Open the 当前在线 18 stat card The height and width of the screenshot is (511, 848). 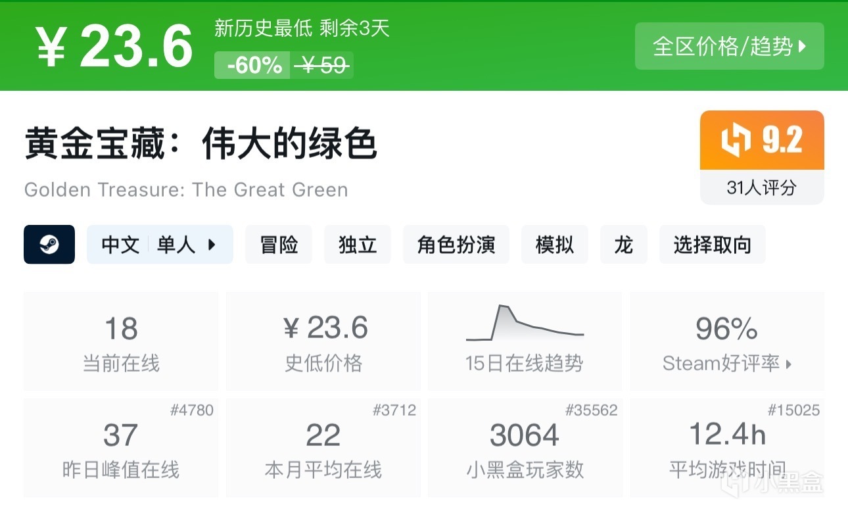click(x=121, y=341)
